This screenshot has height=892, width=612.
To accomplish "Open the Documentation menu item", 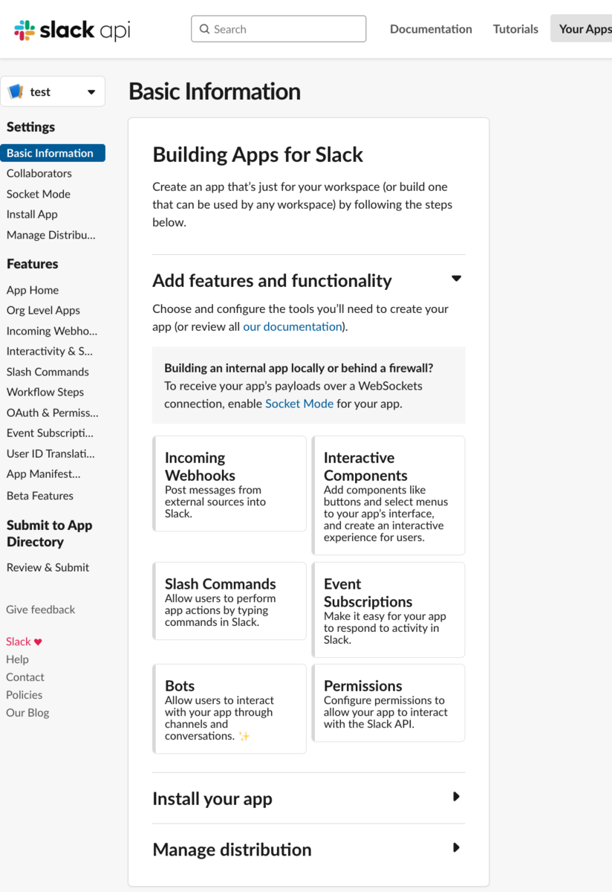I will [x=431, y=29].
